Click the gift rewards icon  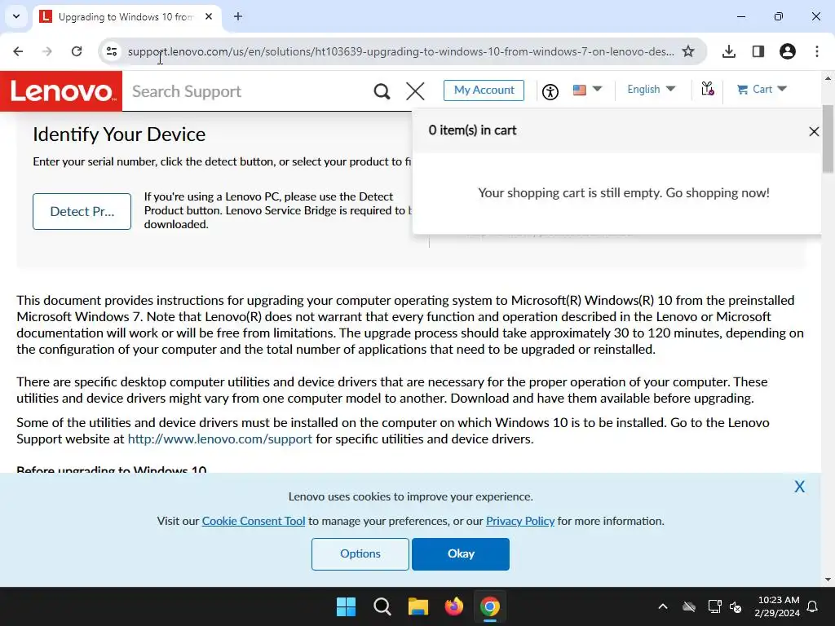coord(707,89)
